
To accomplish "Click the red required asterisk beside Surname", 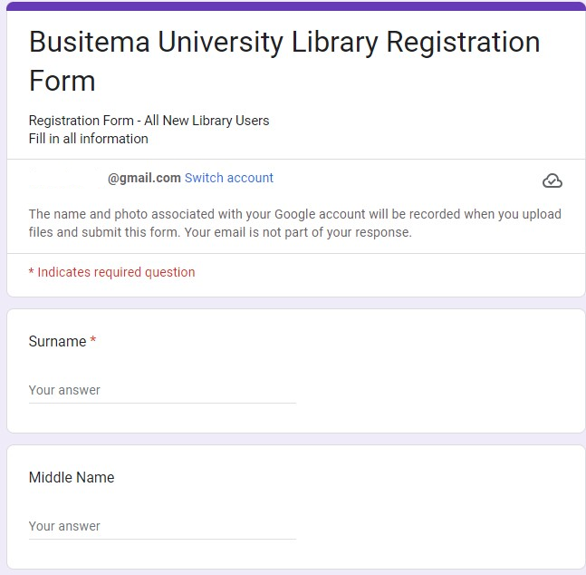I will coord(93,342).
